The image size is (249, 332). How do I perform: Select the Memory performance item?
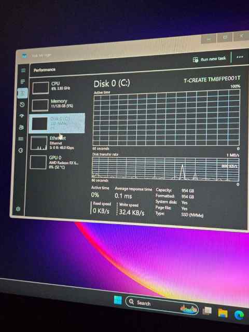tap(57, 105)
